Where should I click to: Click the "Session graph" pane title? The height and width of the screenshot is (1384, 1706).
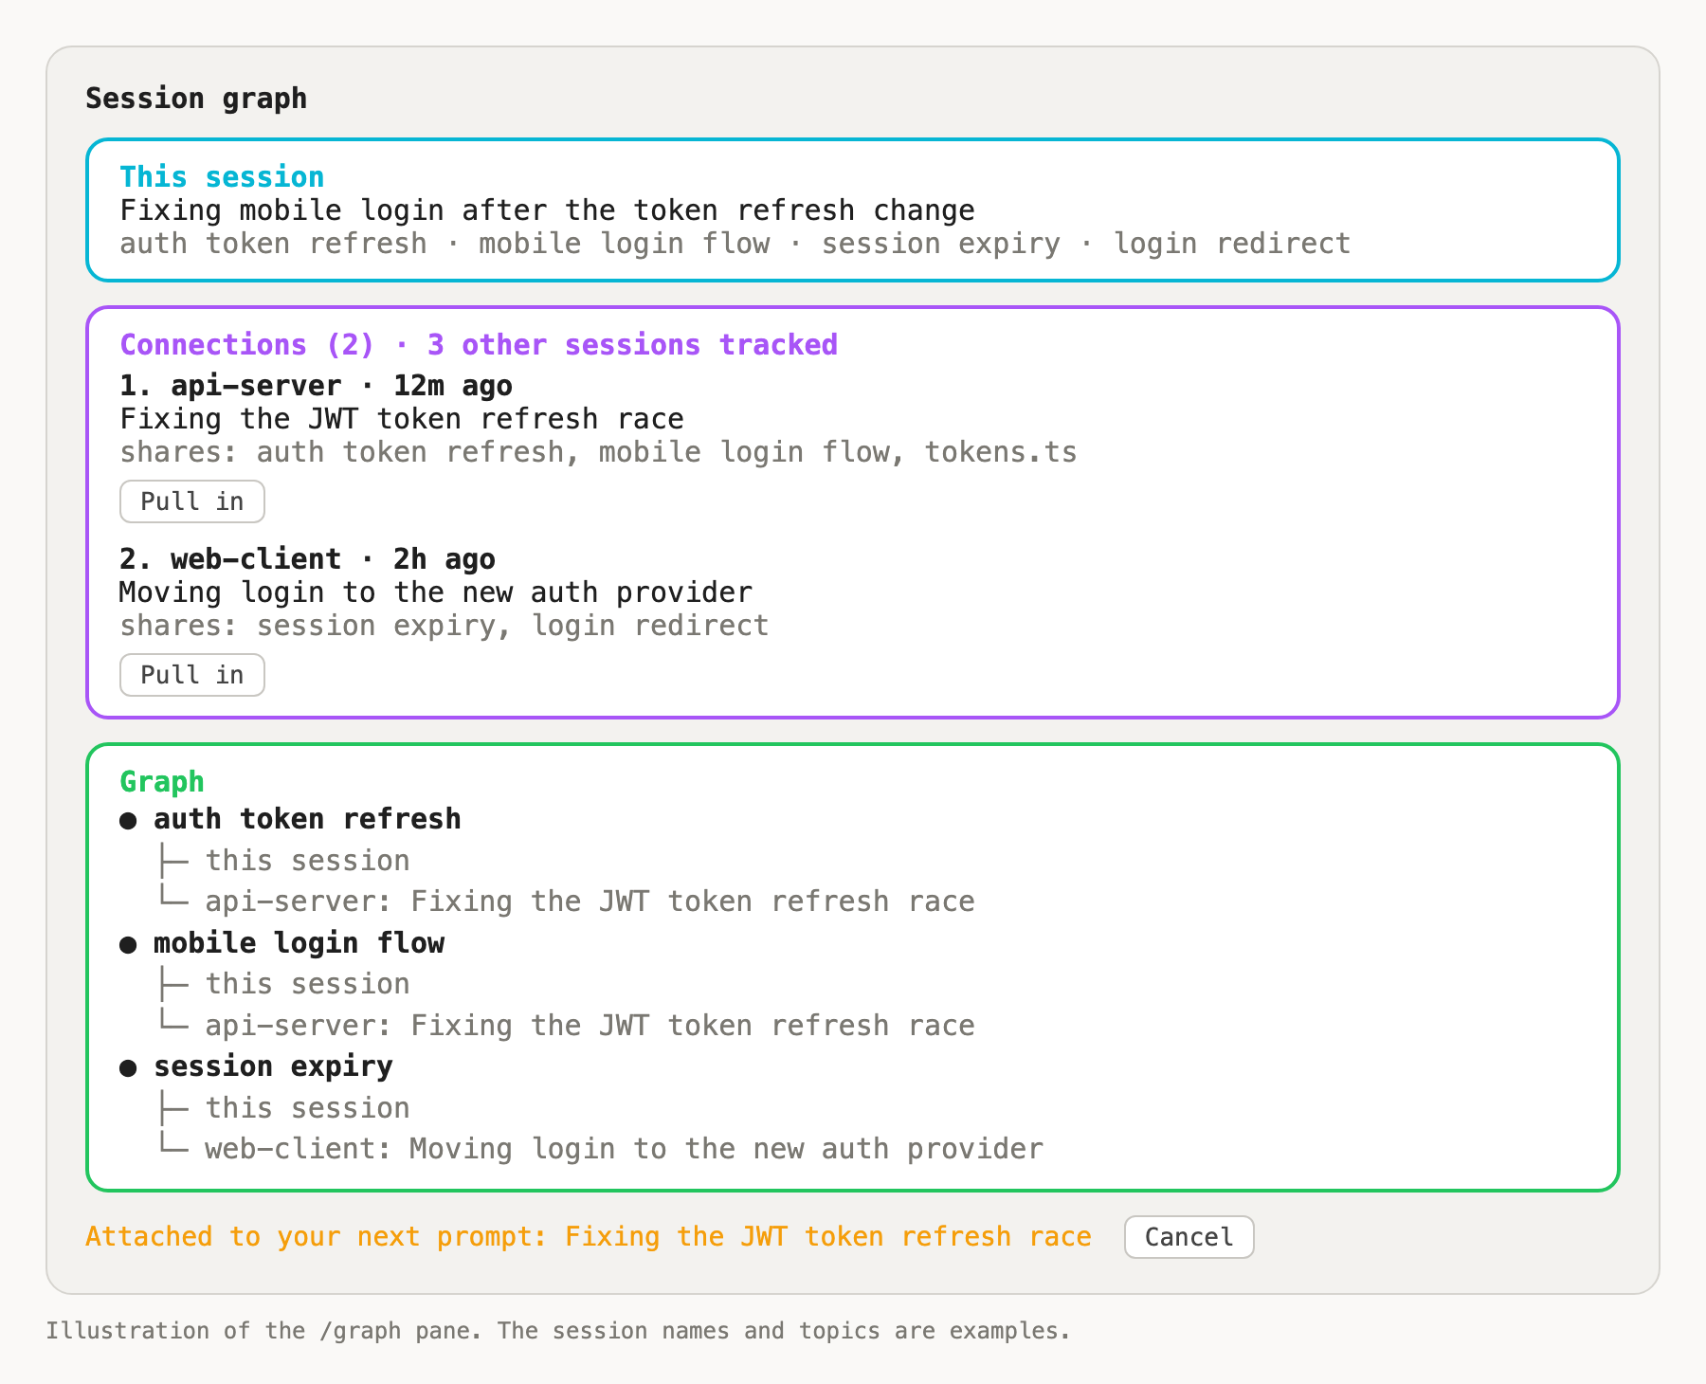point(196,99)
